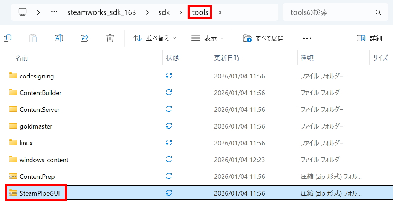Click the delete trash can icon
Viewport: 393px width, 203px height.
coord(110,38)
